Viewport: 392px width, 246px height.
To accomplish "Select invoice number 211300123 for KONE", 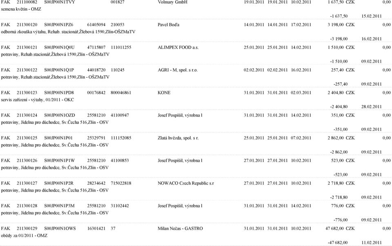I will click(27, 93).
